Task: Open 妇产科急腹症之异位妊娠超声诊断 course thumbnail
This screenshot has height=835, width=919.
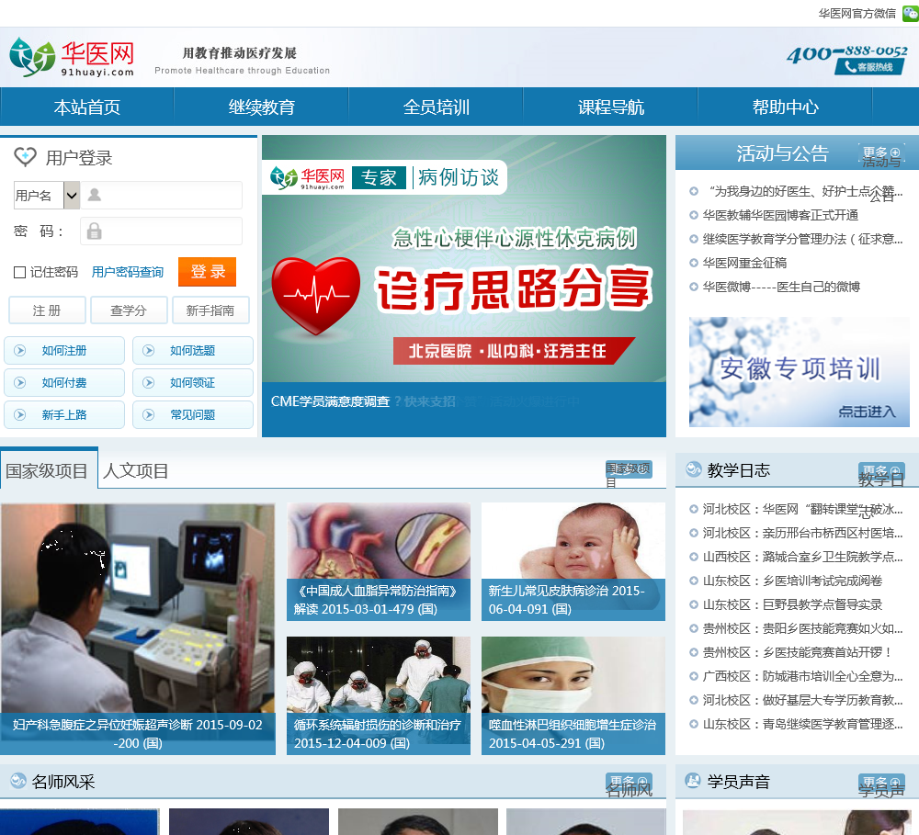Action: pos(138,629)
